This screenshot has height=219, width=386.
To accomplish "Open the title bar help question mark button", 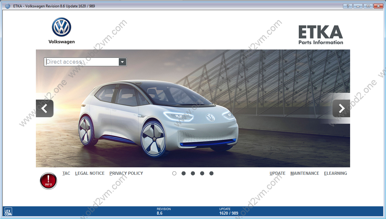I will click(x=348, y=6).
